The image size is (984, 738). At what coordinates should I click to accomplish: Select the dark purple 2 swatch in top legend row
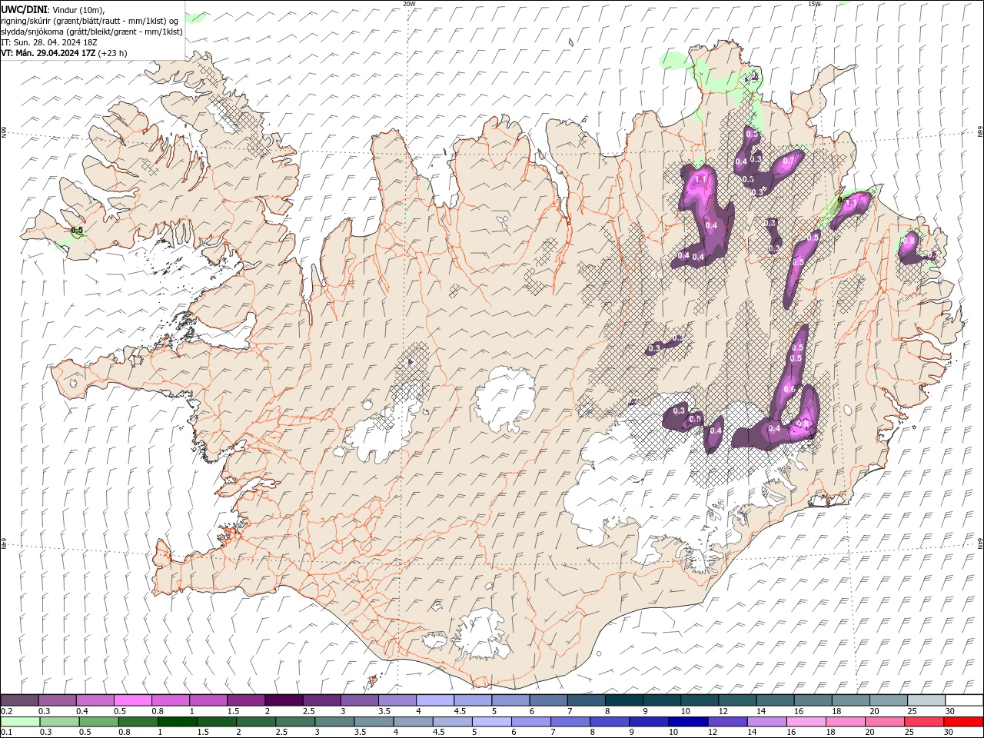click(x=283, y=700)
